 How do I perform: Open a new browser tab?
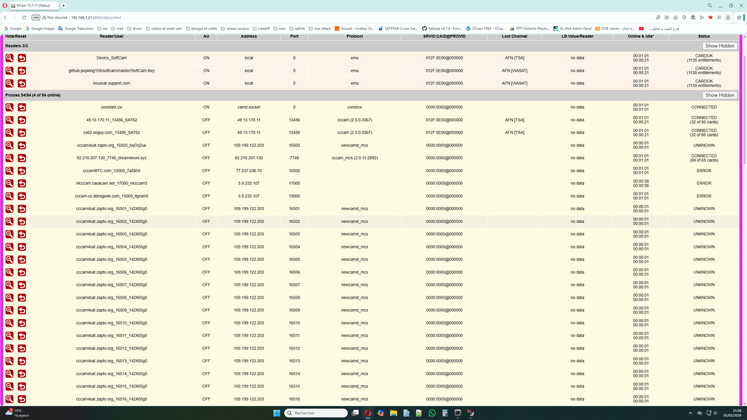64,5
